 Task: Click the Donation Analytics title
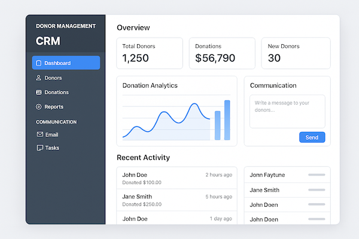coord(150,85)
